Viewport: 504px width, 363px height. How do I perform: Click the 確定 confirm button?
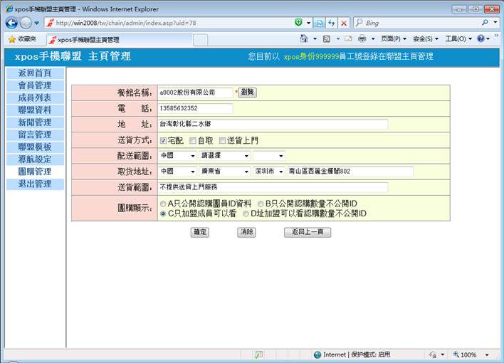(x=200, y=232)
